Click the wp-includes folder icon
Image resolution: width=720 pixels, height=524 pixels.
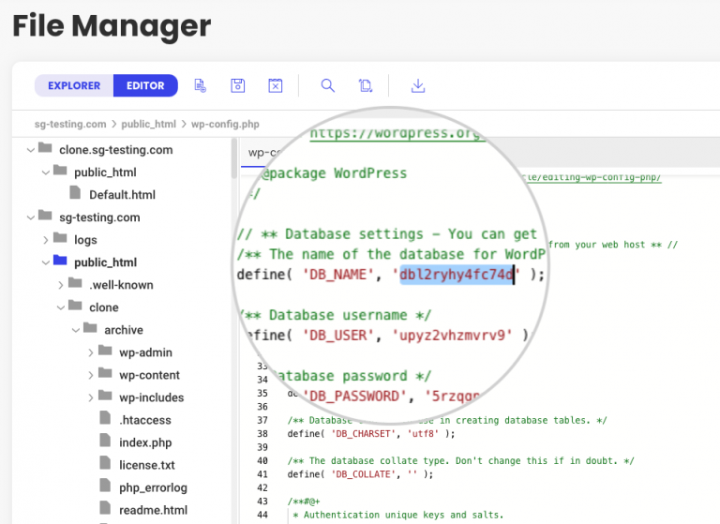pyautogui.click(x=105, y=396)
